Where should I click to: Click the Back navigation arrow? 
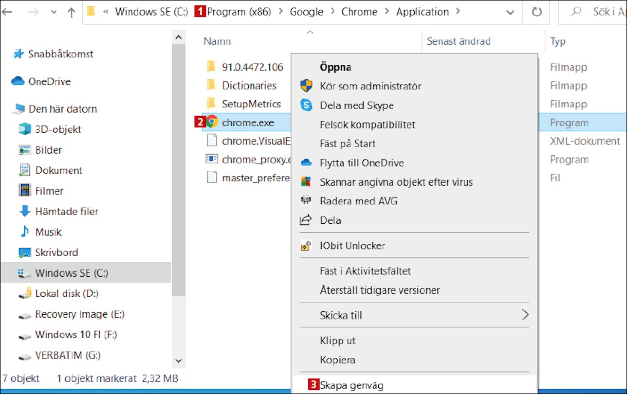7,12
